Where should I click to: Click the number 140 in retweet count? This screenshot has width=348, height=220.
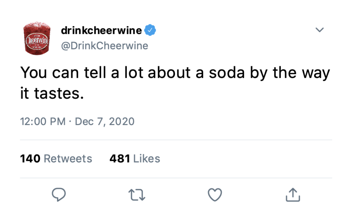click(30, 159)
